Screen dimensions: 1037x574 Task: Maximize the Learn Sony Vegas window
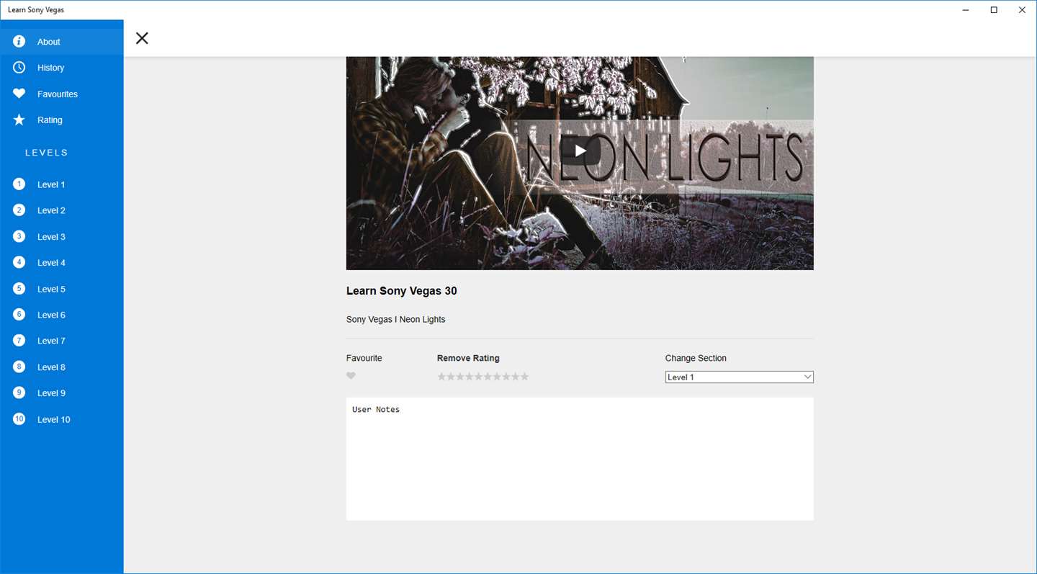(x=994, y=10)
